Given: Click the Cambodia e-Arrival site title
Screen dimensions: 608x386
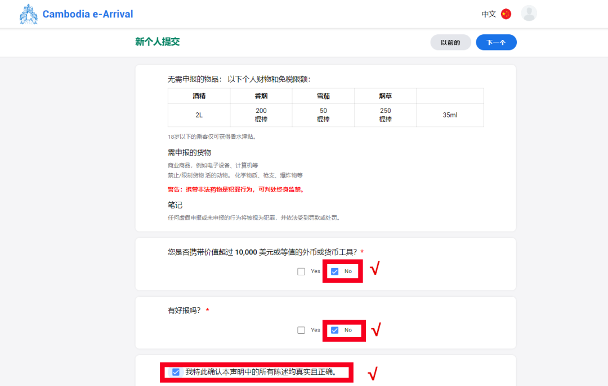Looking at the screenshot, I should [x=88, y=14].
